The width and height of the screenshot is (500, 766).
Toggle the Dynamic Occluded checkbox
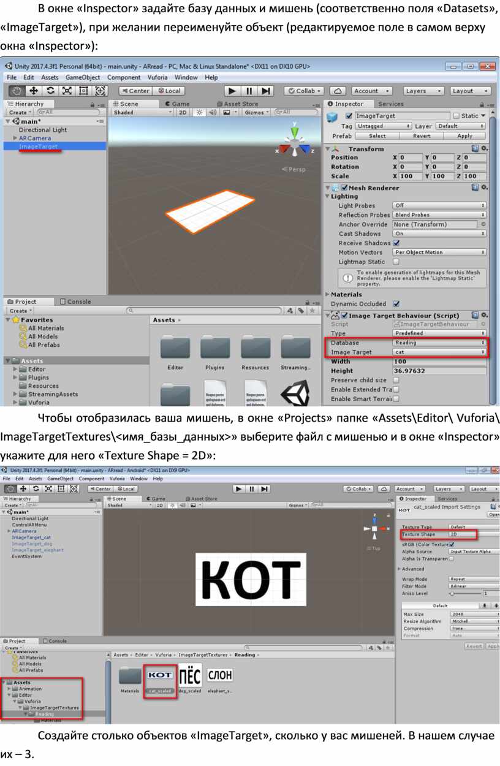[x=396, y=304]
